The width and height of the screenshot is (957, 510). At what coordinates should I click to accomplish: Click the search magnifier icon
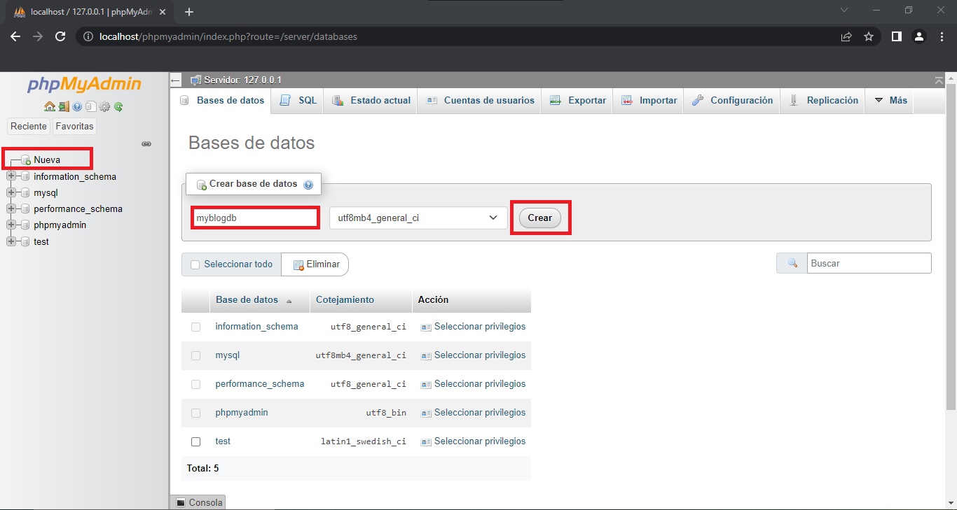(792, 263)
